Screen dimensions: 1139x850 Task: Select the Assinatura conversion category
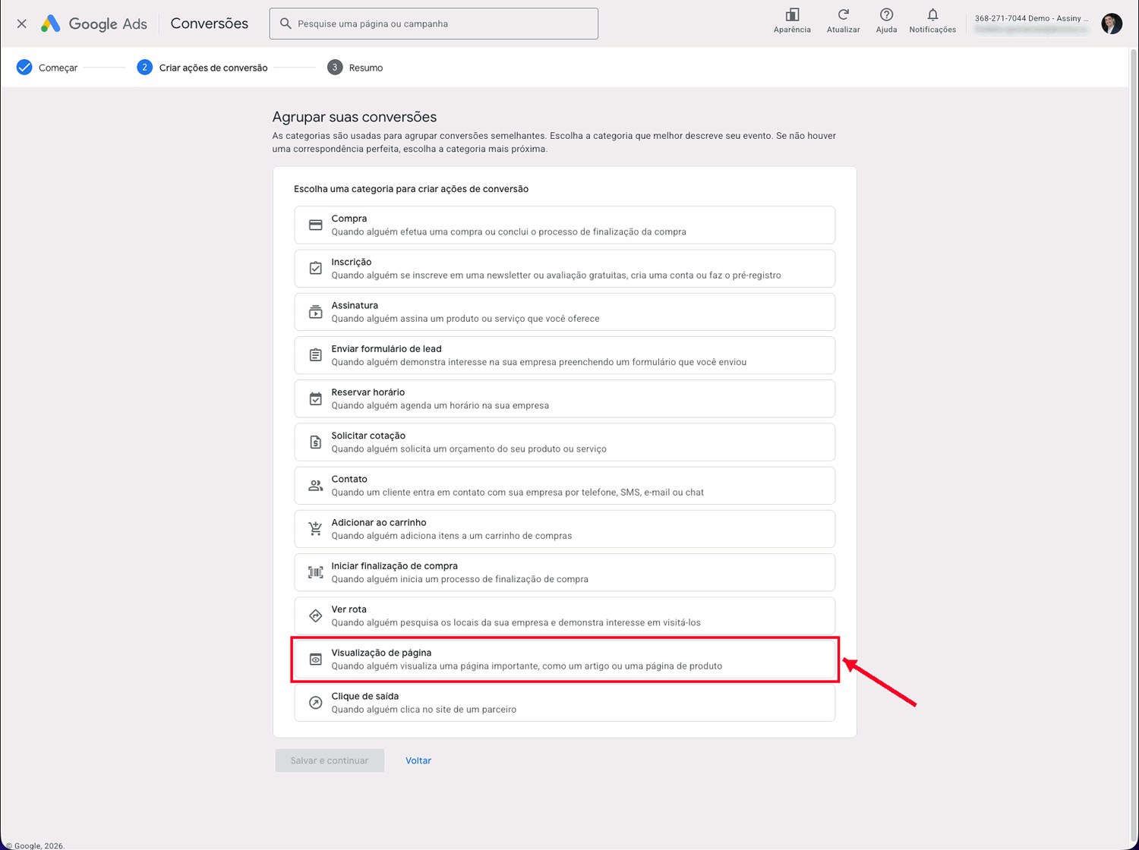click(x=565, y=312)
